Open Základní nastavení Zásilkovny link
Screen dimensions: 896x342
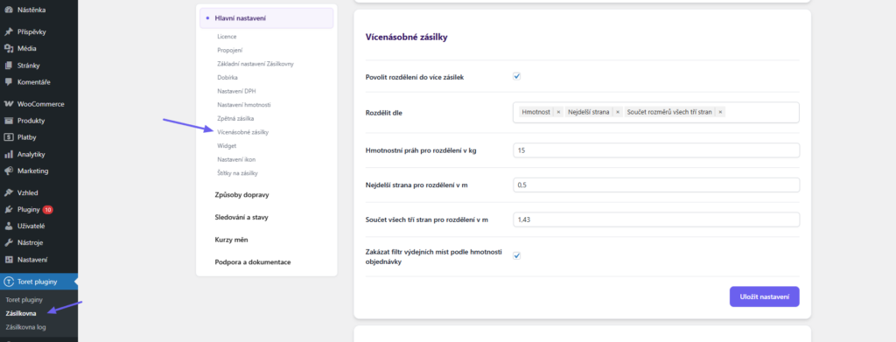coord(255,64)
